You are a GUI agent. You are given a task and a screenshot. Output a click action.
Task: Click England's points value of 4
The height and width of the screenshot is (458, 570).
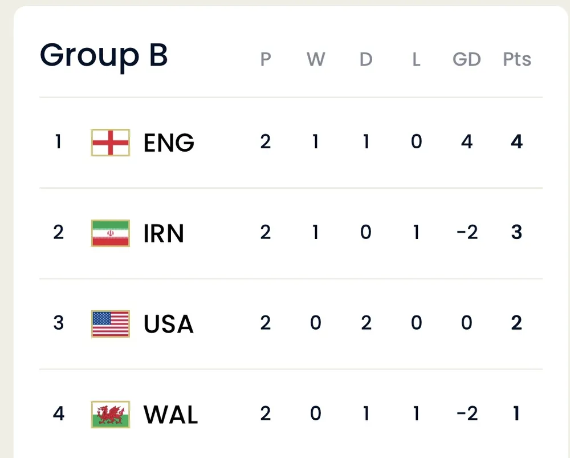click(x=517, y=142)
